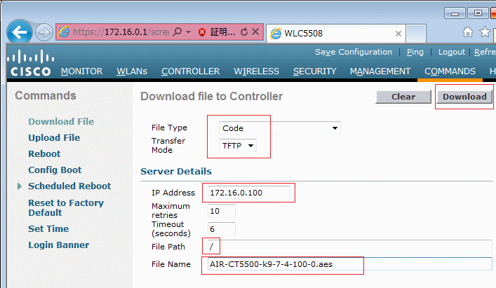Image resolution: width=496 pixels, height=288 pixels.
Task: Open the Transfer Mode TFTP dropdown
Action: click(238, 146)
